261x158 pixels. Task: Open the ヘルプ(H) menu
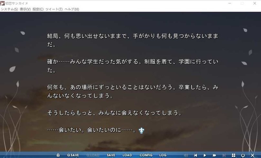tap(72, 9)
